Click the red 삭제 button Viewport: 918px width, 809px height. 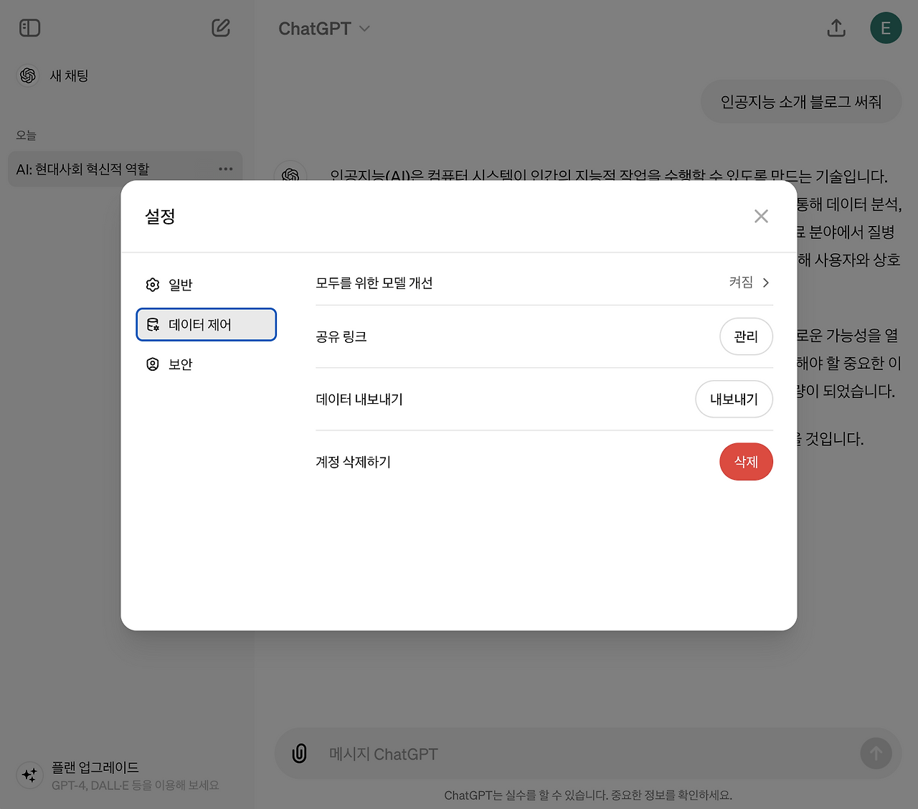tap(746, 462)
